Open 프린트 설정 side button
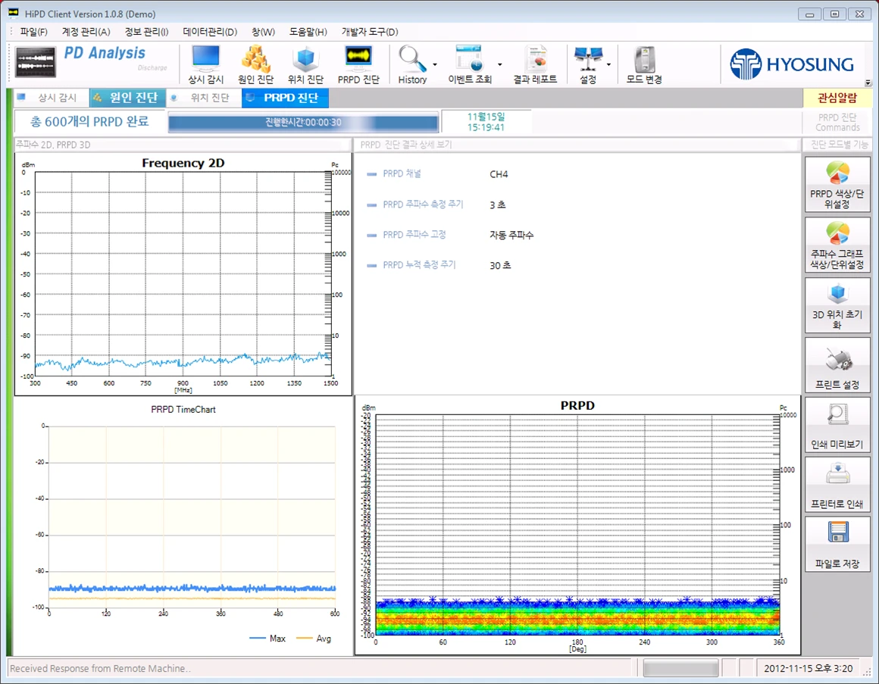The image size is (879, 684). [837, 365]
